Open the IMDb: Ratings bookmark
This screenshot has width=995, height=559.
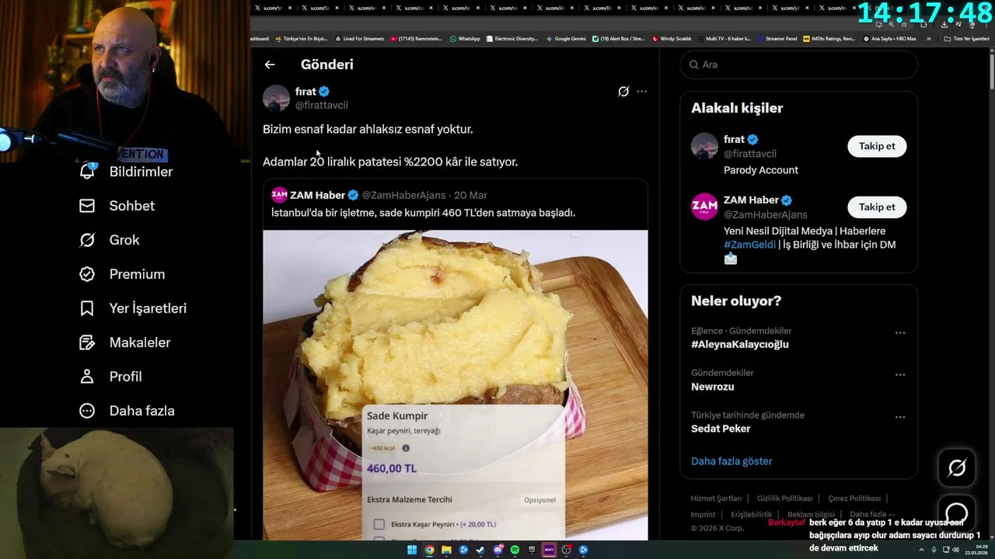[829, 39]
